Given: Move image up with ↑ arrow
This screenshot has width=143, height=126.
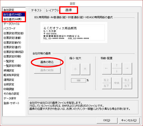Looking at the screenshot, I should 117,65.
